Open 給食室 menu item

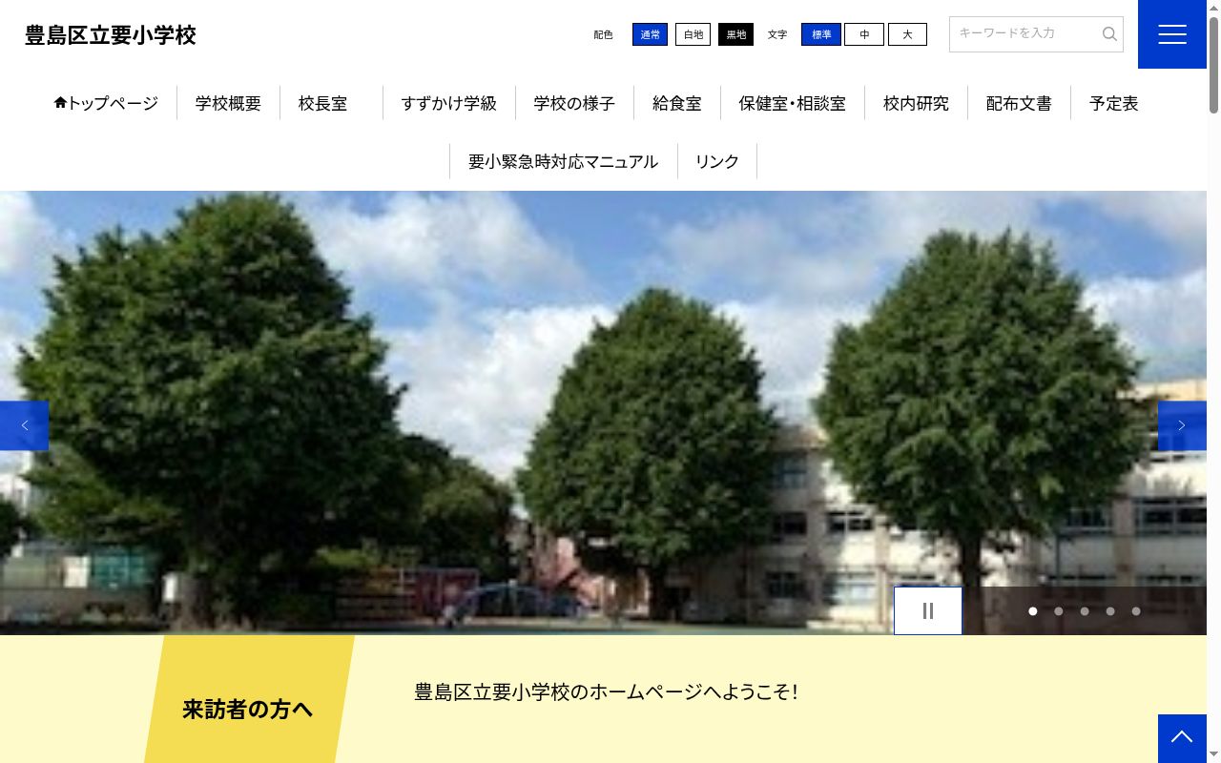coord(677,103)
